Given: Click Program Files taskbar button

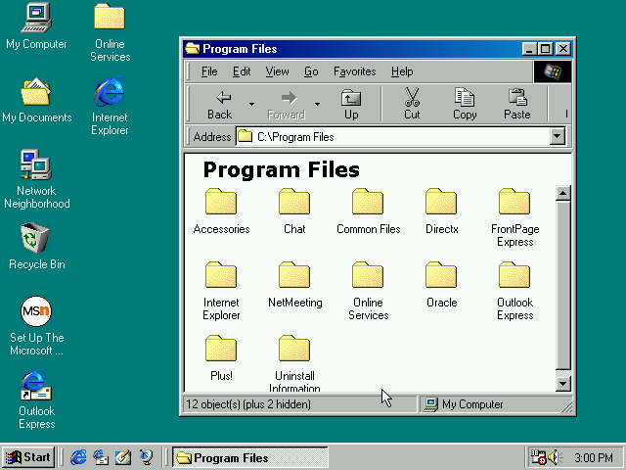Looking at the screenshot, I should click(250, 457).
